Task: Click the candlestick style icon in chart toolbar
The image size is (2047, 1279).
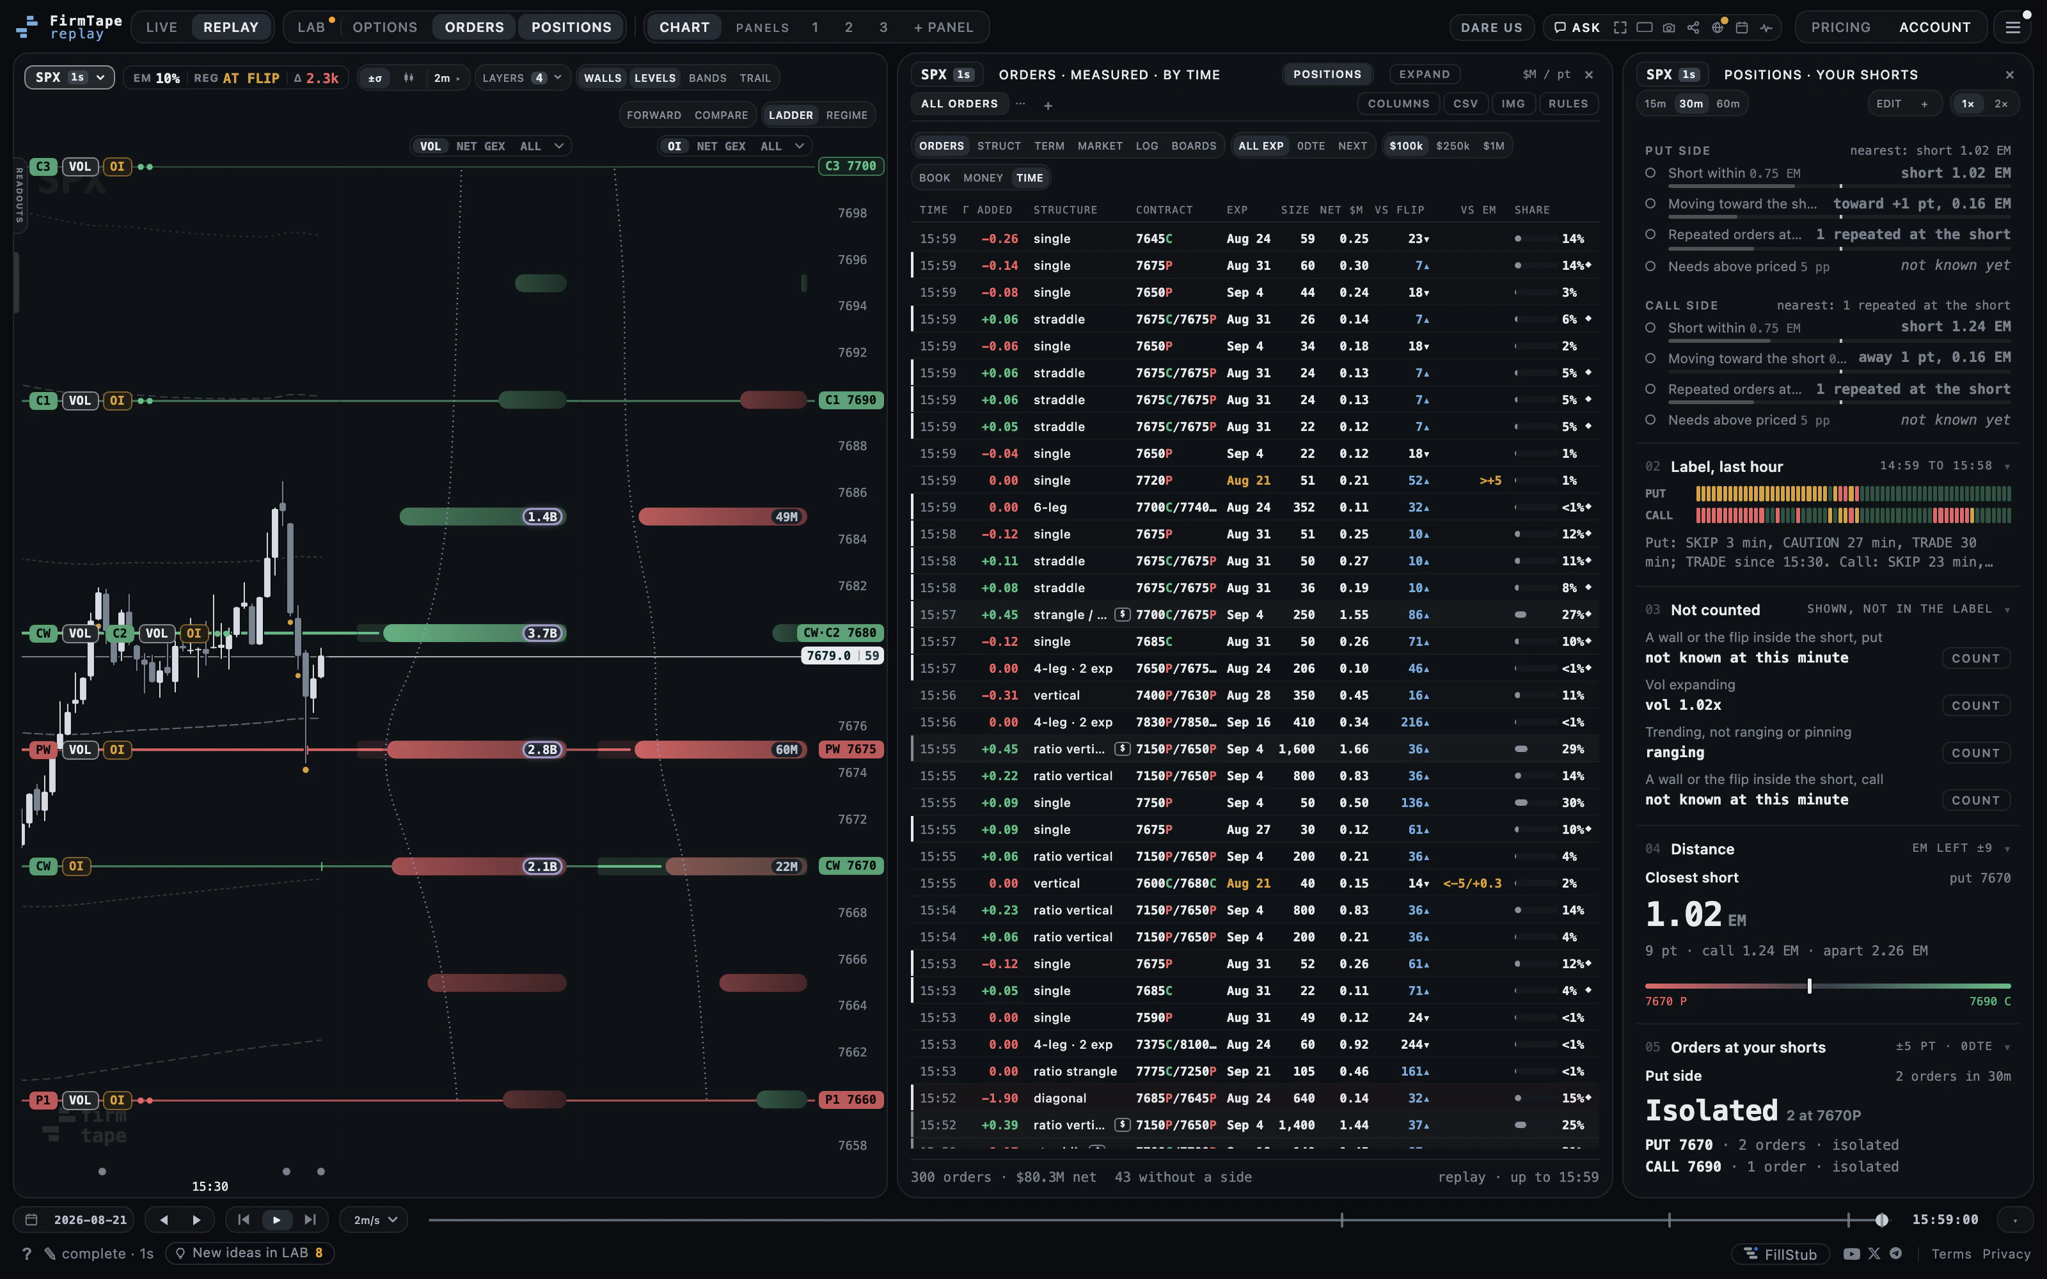Action: 409,78
